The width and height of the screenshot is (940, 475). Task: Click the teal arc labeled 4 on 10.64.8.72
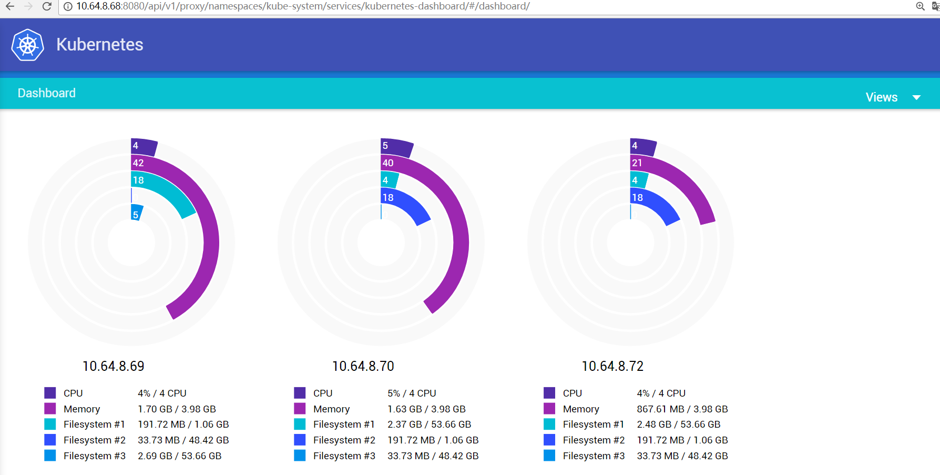pyautogui.click(x=639, y=180)
